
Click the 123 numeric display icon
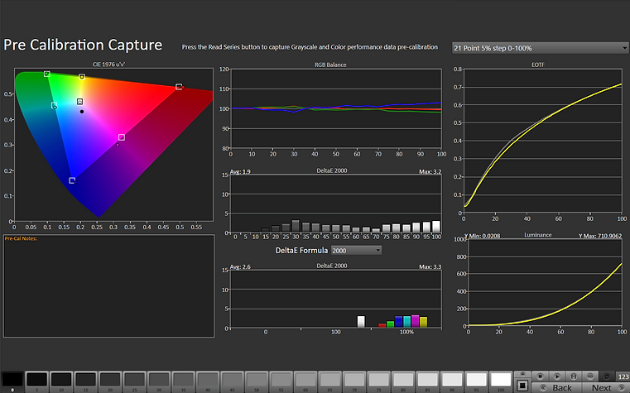click(622, 375)
